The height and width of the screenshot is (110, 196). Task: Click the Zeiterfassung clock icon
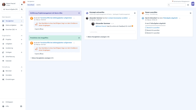(x=3, y=56)
